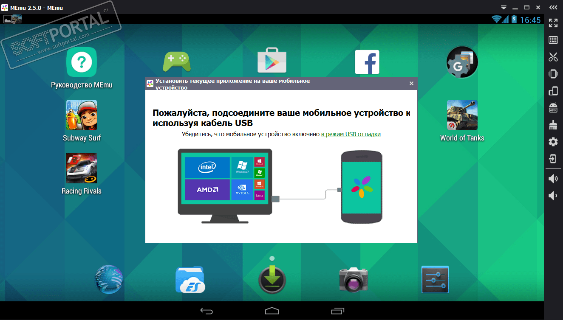Launch the Subway Surf game
This screenshot has width=563, height=320.
click(x=82, y=121)
